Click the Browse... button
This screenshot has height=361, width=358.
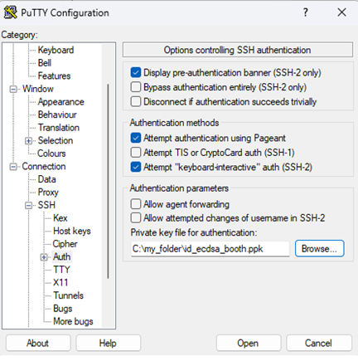coord(319,248)
